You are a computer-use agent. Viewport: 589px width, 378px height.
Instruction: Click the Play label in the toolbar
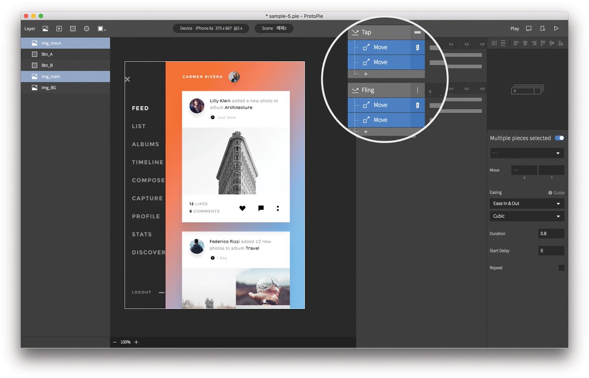tap(515, 28)
